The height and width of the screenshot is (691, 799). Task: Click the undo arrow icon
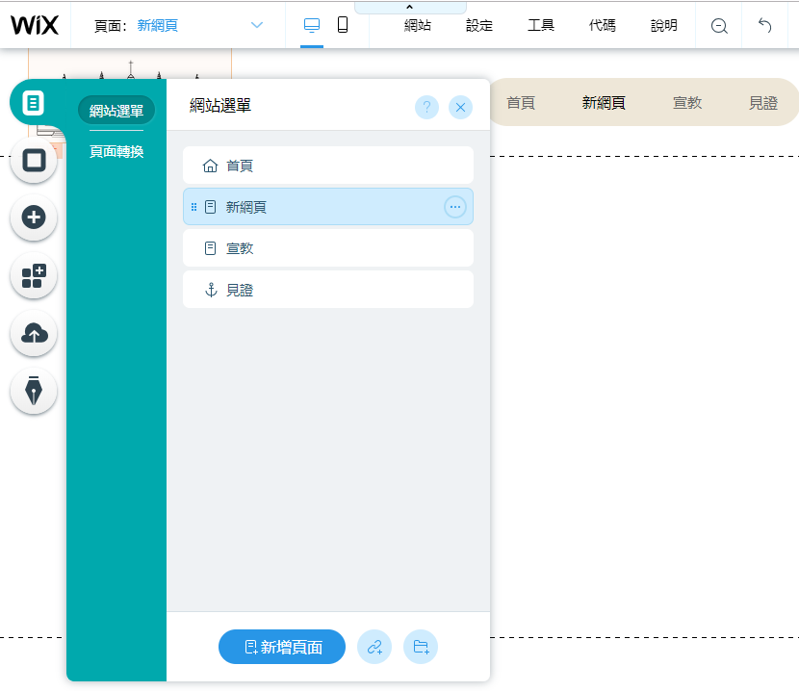coord(764,25)
